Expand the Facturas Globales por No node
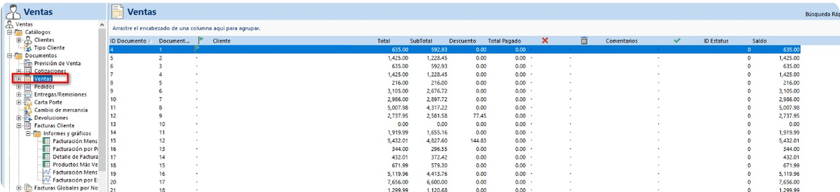Viewport: 840px width, 192px height. tap(19, 188)
